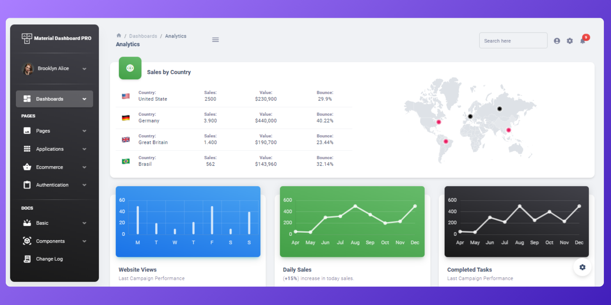This screenshot has height=305, width=611.
Task: Click the United States flag icon
Action: [x=126, y=96]
